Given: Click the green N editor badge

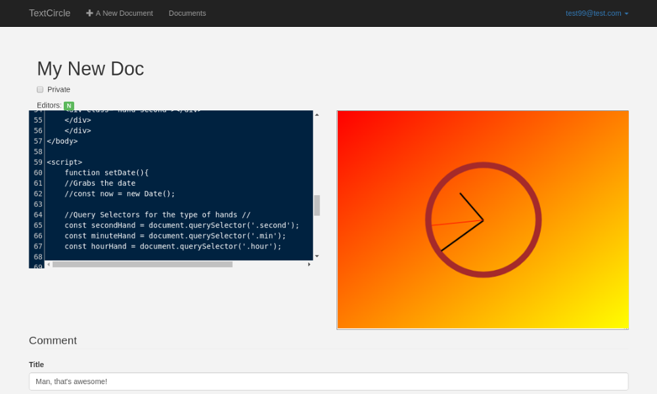Looking at the screenshot, I should pyautogui.click(x=69, y=106).
